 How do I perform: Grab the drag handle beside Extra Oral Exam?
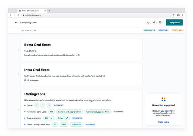(x=19, y=50)
